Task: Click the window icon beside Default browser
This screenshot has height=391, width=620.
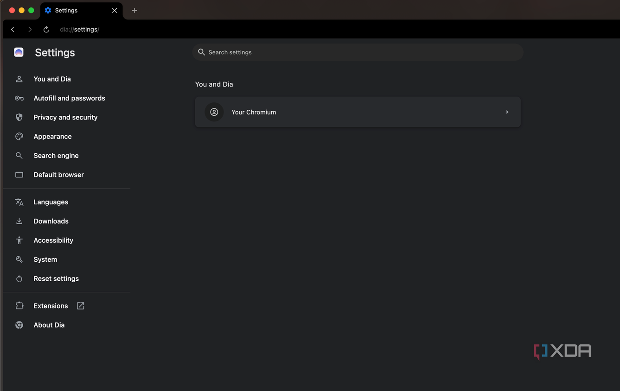Action: coord(19,175)
